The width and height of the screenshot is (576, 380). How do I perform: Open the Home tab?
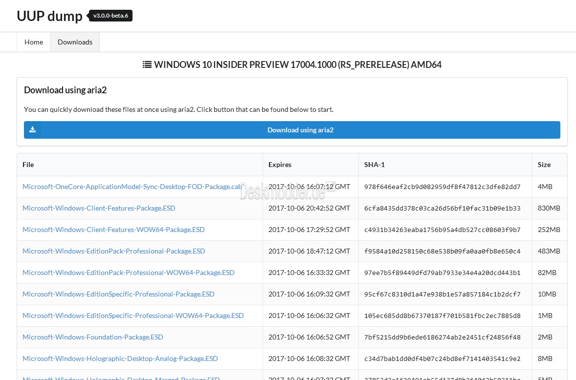coord(34,42)
